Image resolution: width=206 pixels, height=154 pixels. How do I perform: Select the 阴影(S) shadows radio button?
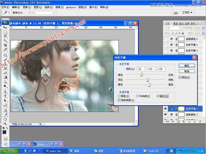pyautogui.click(x=119, y=96)
